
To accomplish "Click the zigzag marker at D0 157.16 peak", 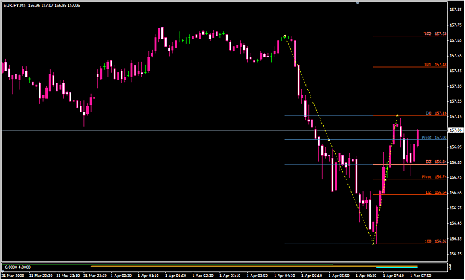I will click(x=397, y=115).
